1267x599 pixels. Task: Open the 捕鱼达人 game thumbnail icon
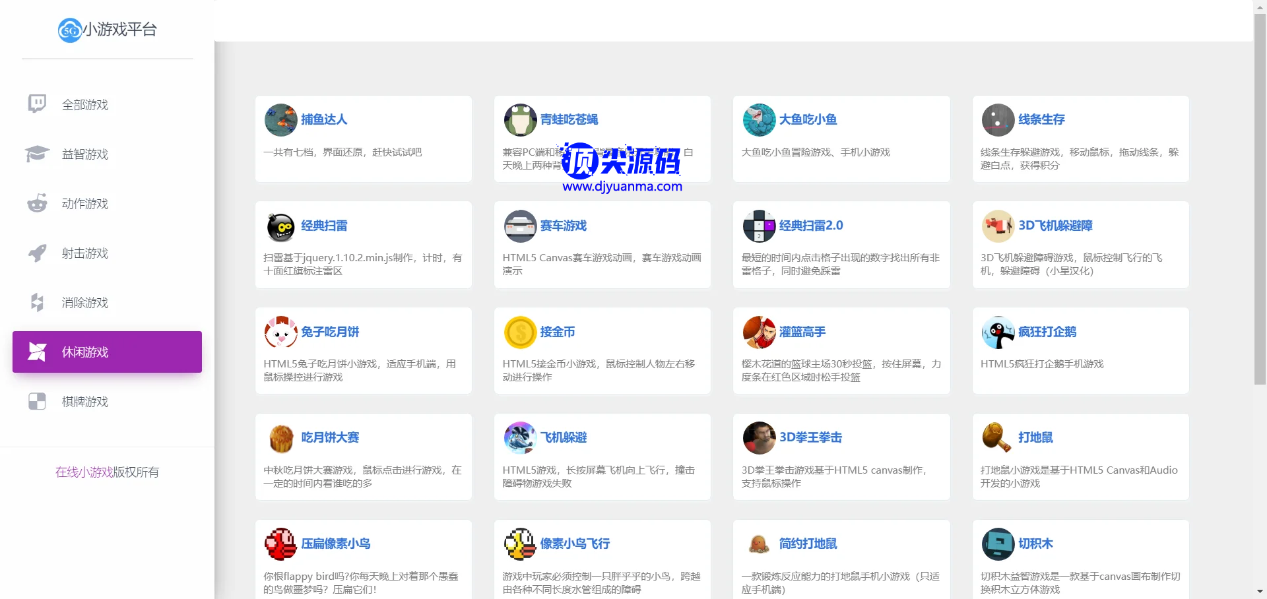tap(280, 119)
